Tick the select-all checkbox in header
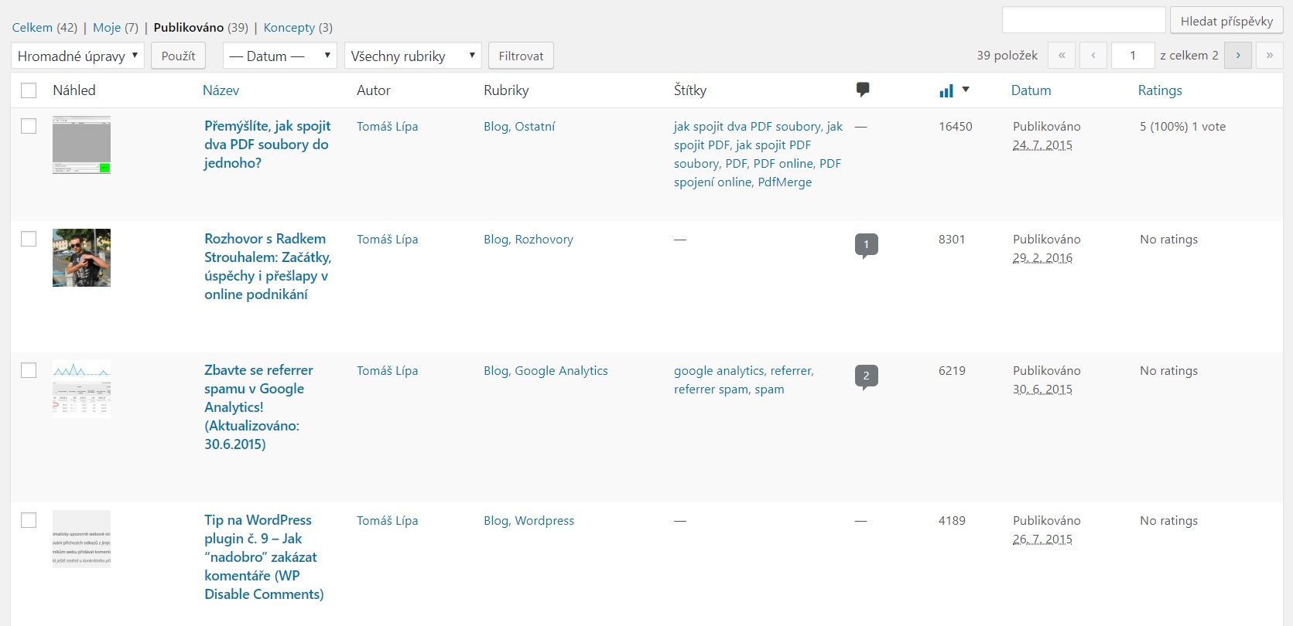Viewport: 1293px width, 626px height. click(29, 90)
